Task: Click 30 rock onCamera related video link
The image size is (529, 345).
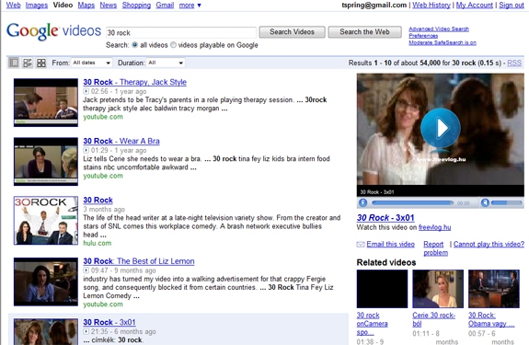Action: 372,324
